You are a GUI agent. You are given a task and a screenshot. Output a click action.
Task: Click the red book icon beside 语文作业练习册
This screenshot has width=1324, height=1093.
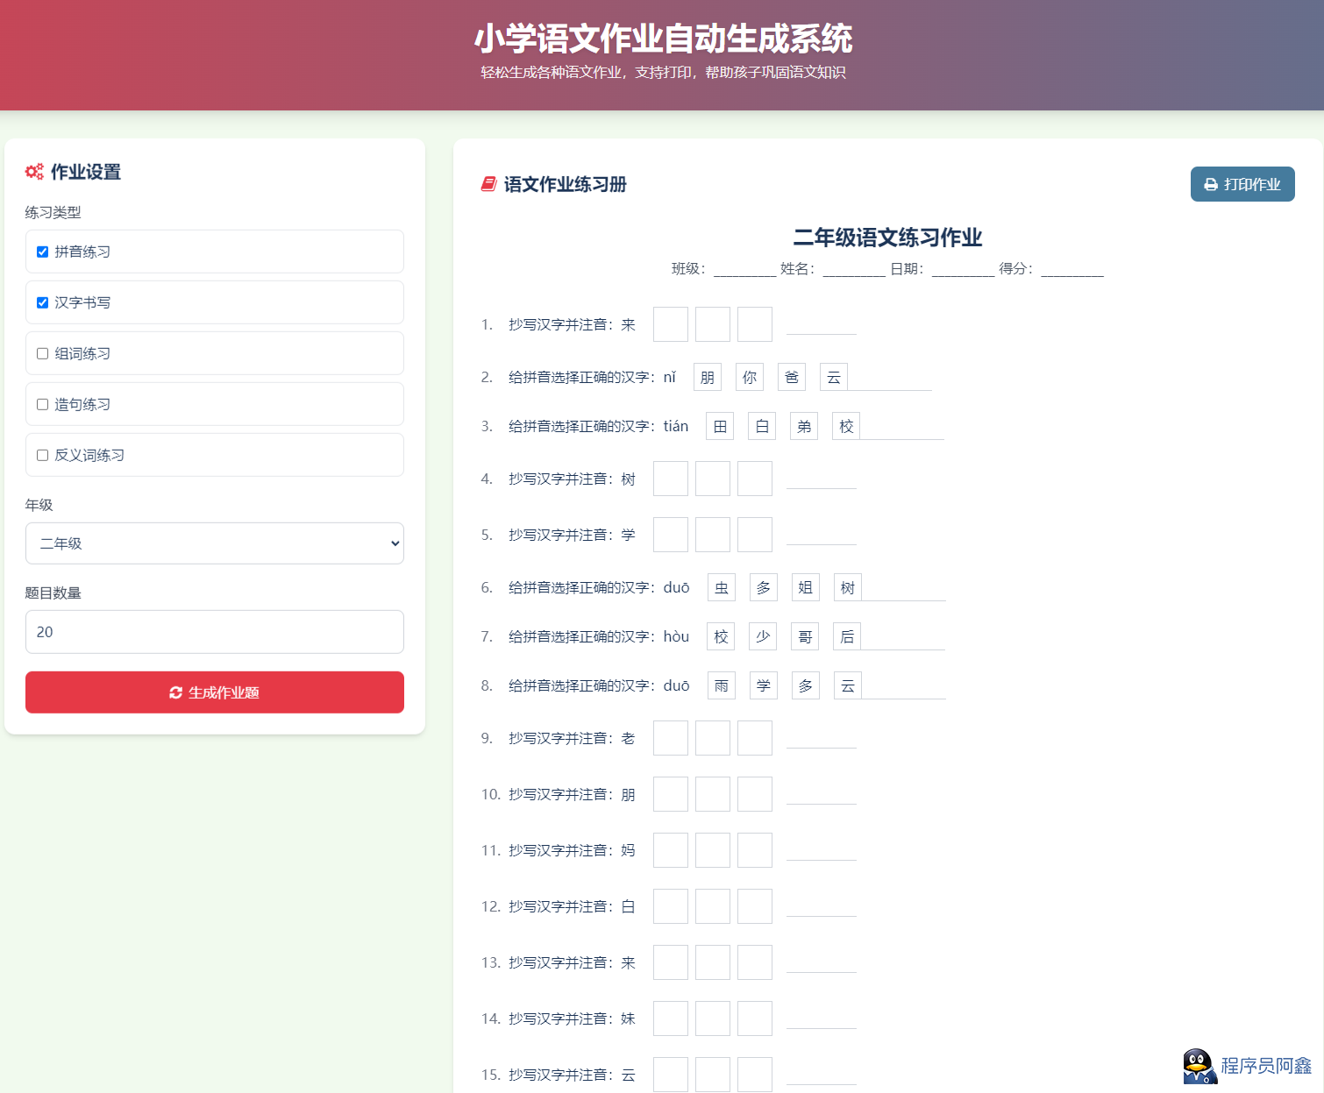click(x=488, y=184)
